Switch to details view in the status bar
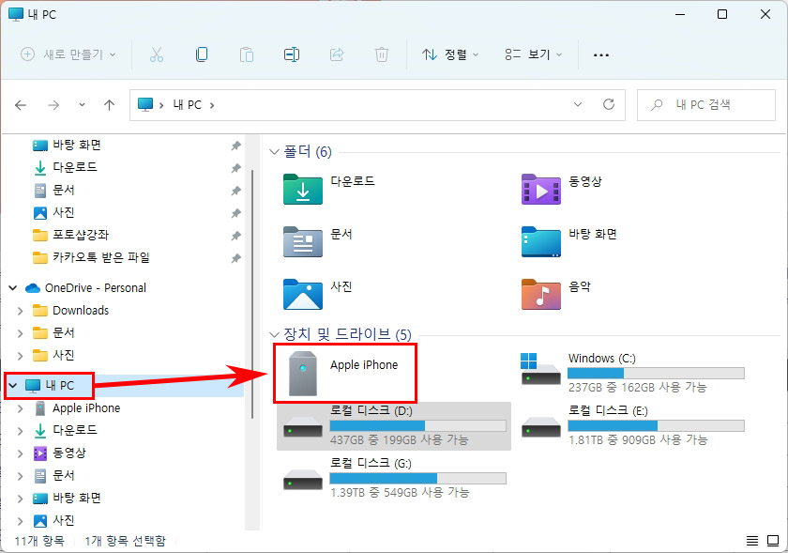788x553 pixels. click(751, 540)
